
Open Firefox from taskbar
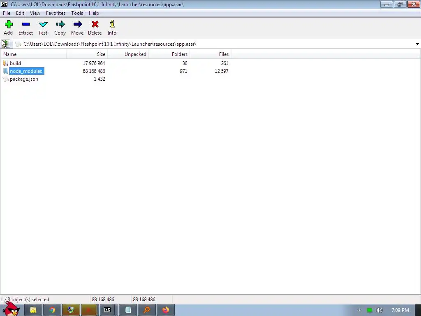click(166, 310)
